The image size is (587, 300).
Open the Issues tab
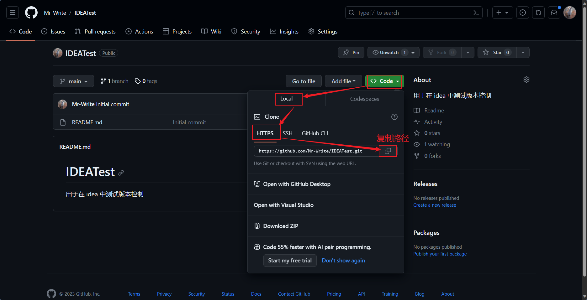click(53, 31)
